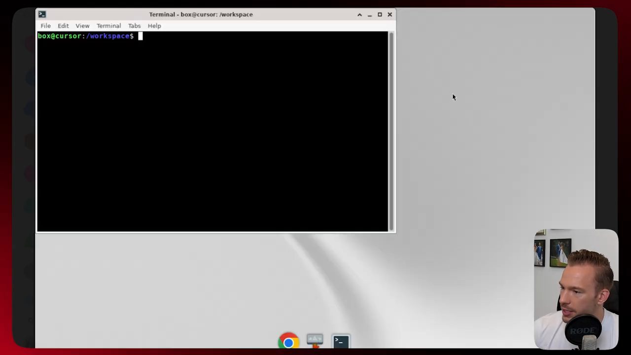Open the file manager dock icon

(x=315, y=341)
